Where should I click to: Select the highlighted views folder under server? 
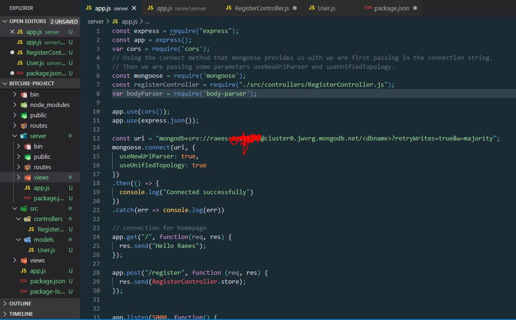click(40, 178)
